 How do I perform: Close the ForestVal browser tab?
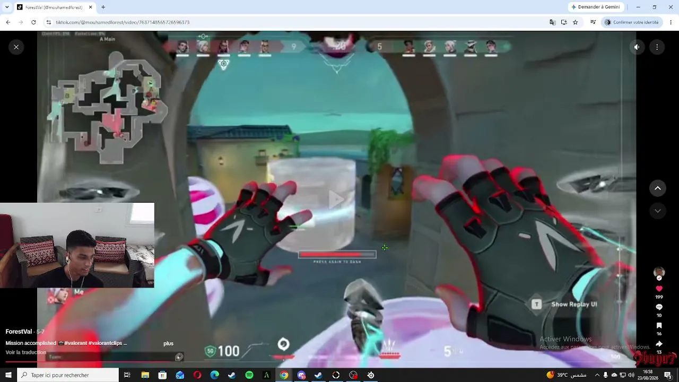[90, 7]
